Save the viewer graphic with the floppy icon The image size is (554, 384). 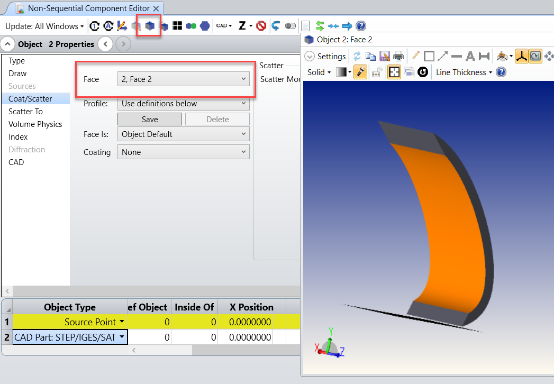tap(384, 56)
